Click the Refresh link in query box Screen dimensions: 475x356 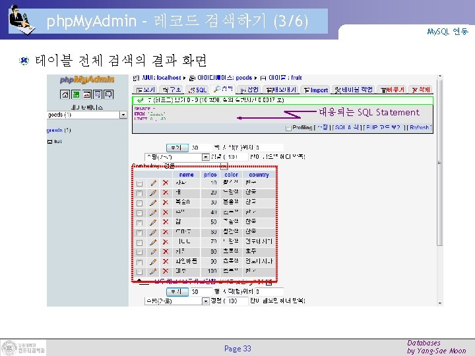pyautogui.click(x=420, y=127)
